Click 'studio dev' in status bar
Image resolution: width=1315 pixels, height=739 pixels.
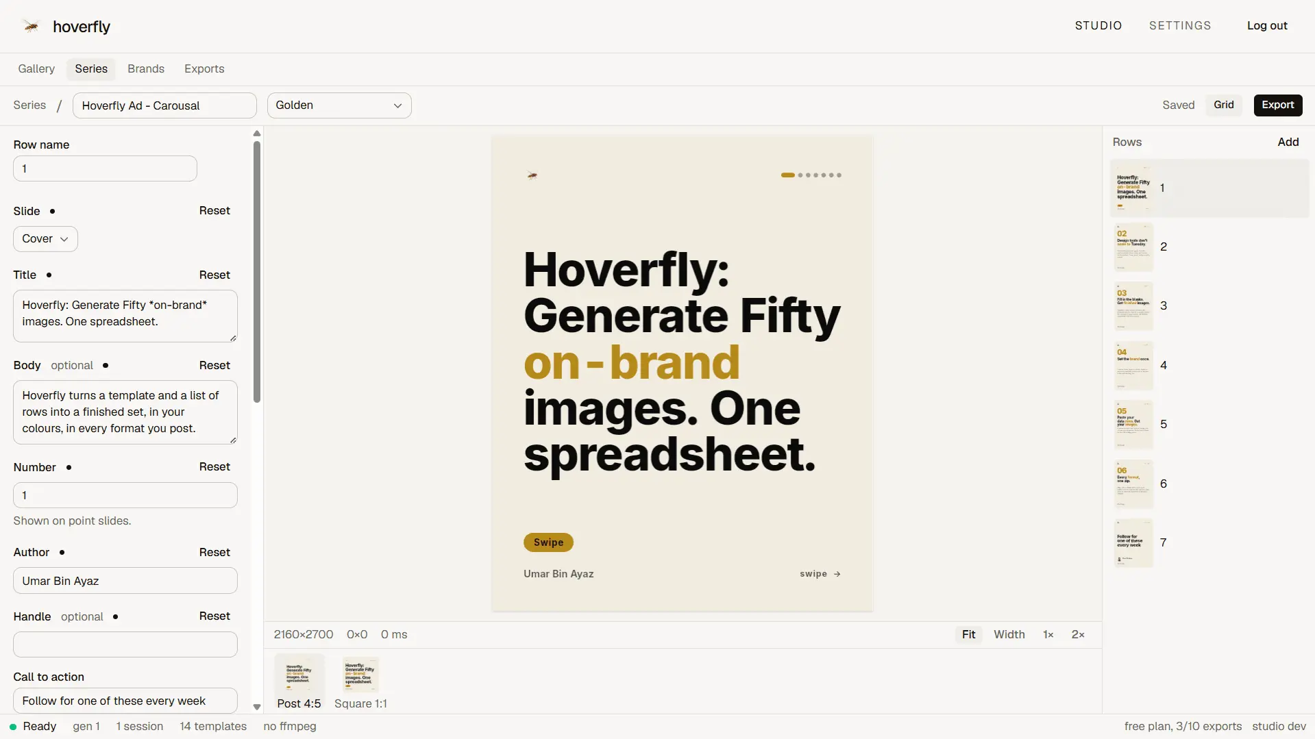tap(1279, 727)
